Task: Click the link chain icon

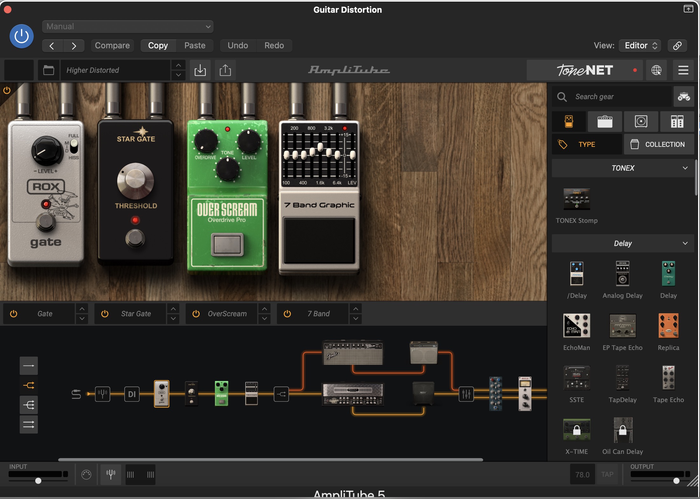Action: coord(677,45)
